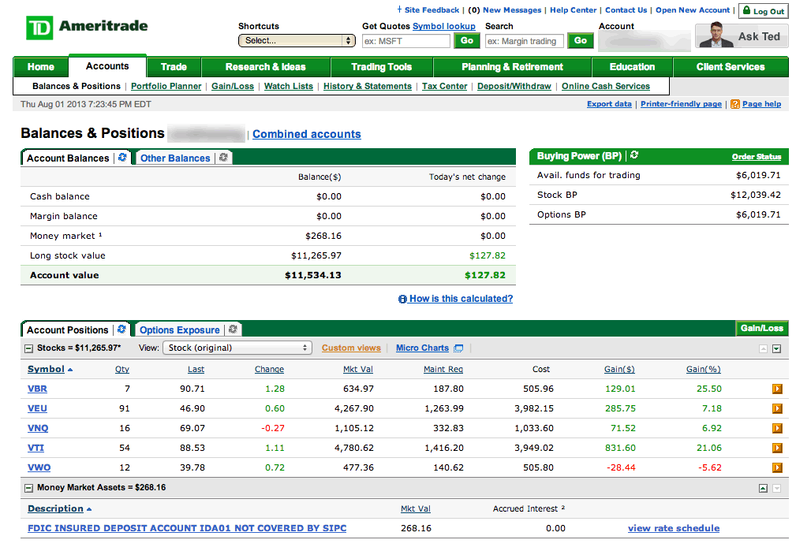Click the Ask Ted avatar photo
Screen dimensions: 796x551
pos(716,35)
